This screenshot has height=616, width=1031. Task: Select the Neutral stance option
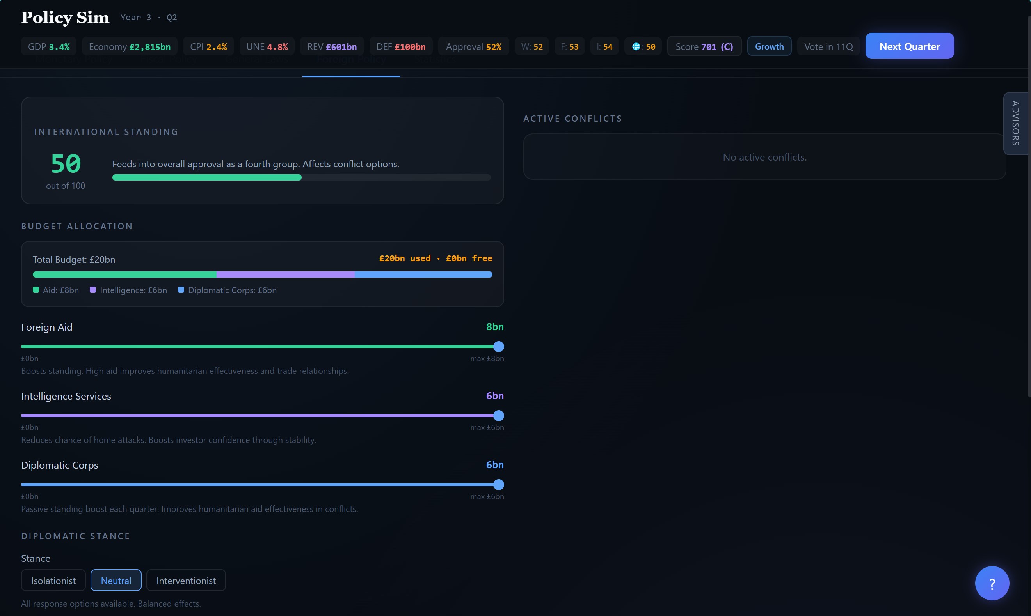116,580
